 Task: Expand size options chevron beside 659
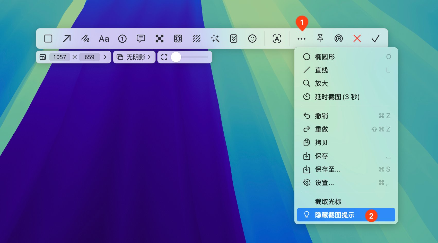click(x=105, y=57)
